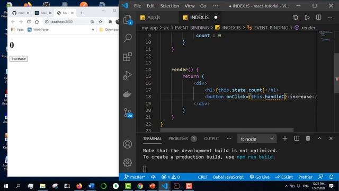
Task: Open editor More Actions ellipsis
Action: click(x=330, y=18)
